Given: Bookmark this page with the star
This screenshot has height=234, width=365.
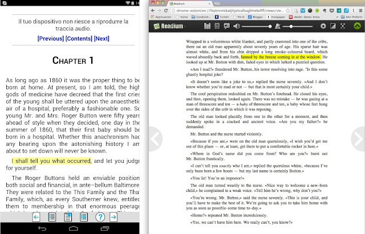Looking at the screenshot, I should [x=288, y=10].
